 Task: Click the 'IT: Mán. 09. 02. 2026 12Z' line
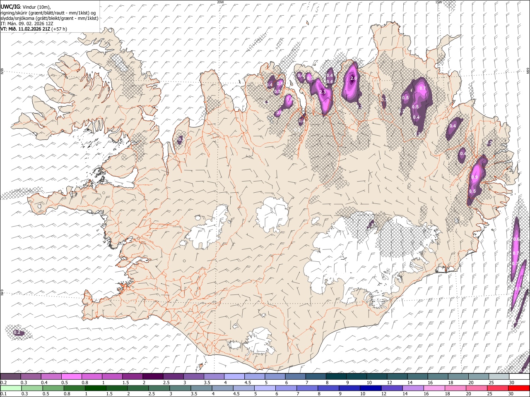point(27,24)
